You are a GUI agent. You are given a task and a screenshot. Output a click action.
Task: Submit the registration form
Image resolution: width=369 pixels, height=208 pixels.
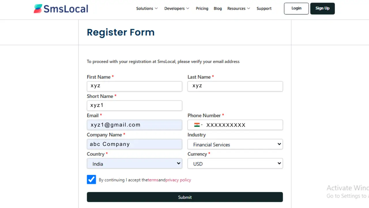[185, 197]
